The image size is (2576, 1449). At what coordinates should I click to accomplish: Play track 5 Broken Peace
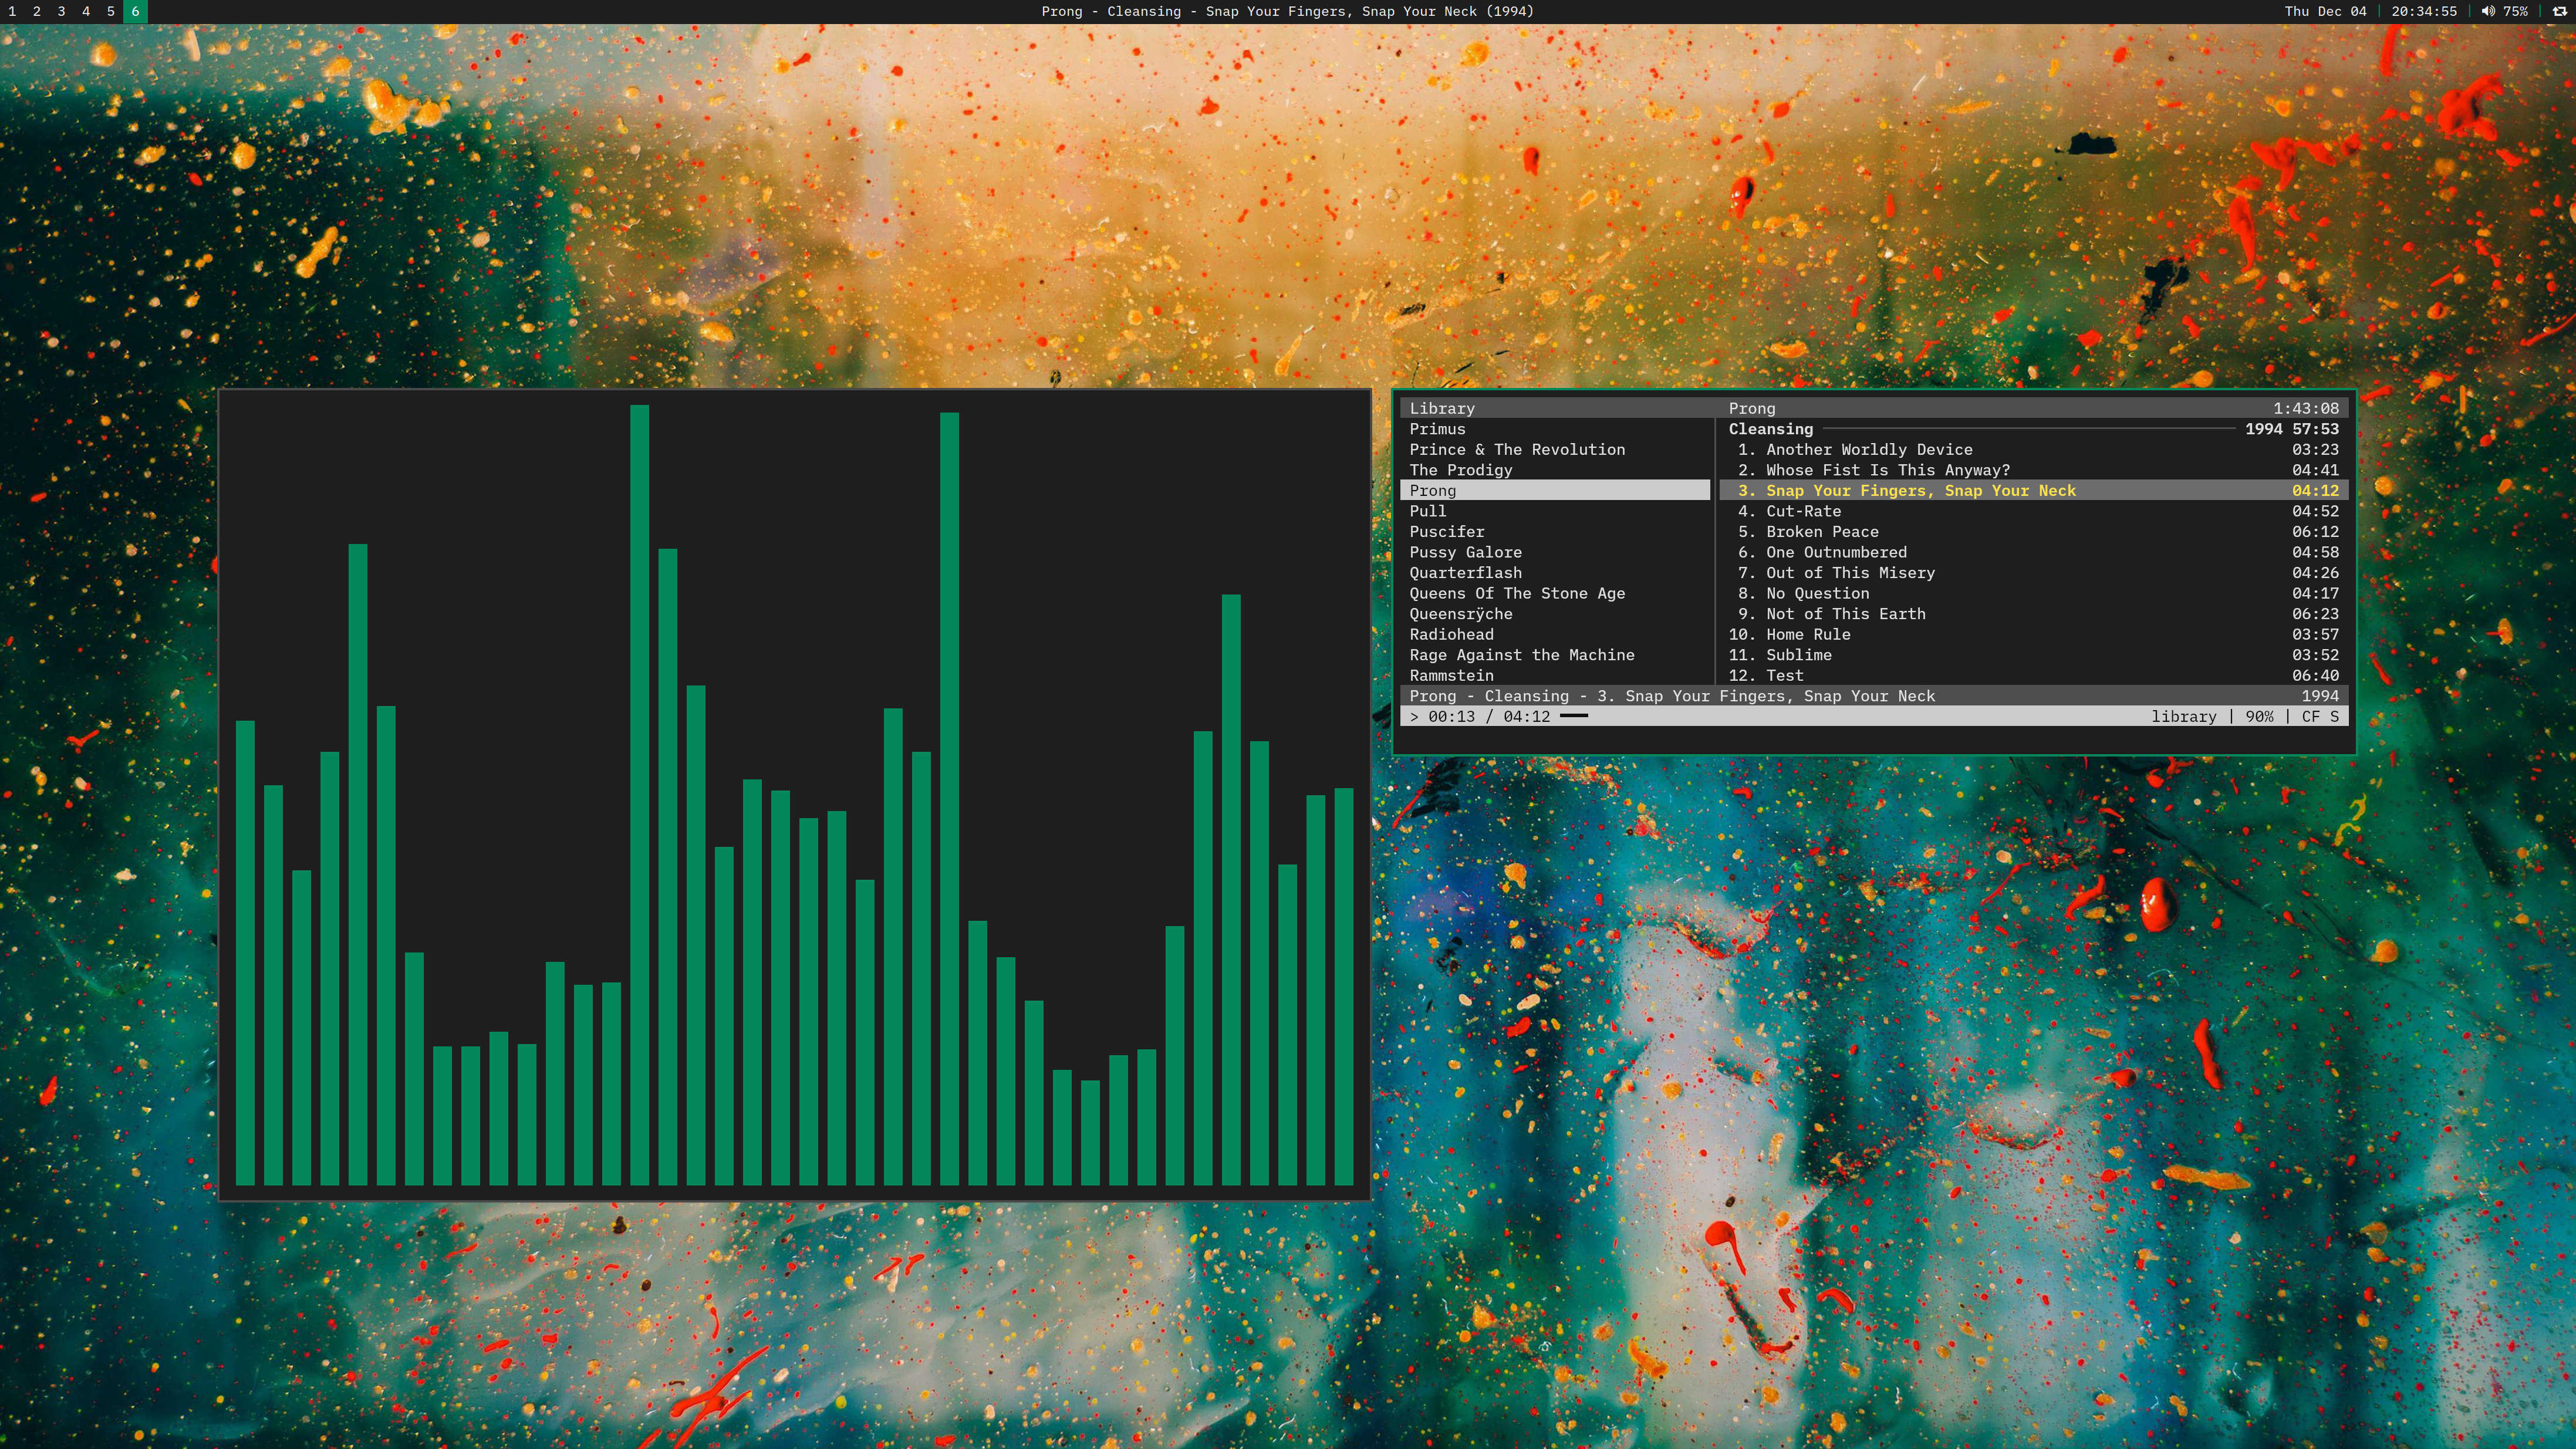click(1821, 532)
